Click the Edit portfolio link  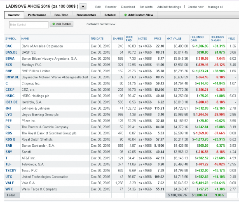click(x=98, y=7)
